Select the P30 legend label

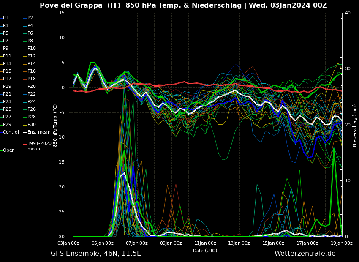click(32, 124)
